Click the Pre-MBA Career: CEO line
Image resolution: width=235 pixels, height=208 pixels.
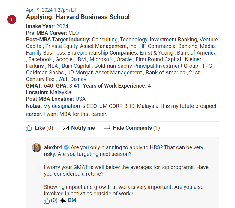[x=53, y=33]
